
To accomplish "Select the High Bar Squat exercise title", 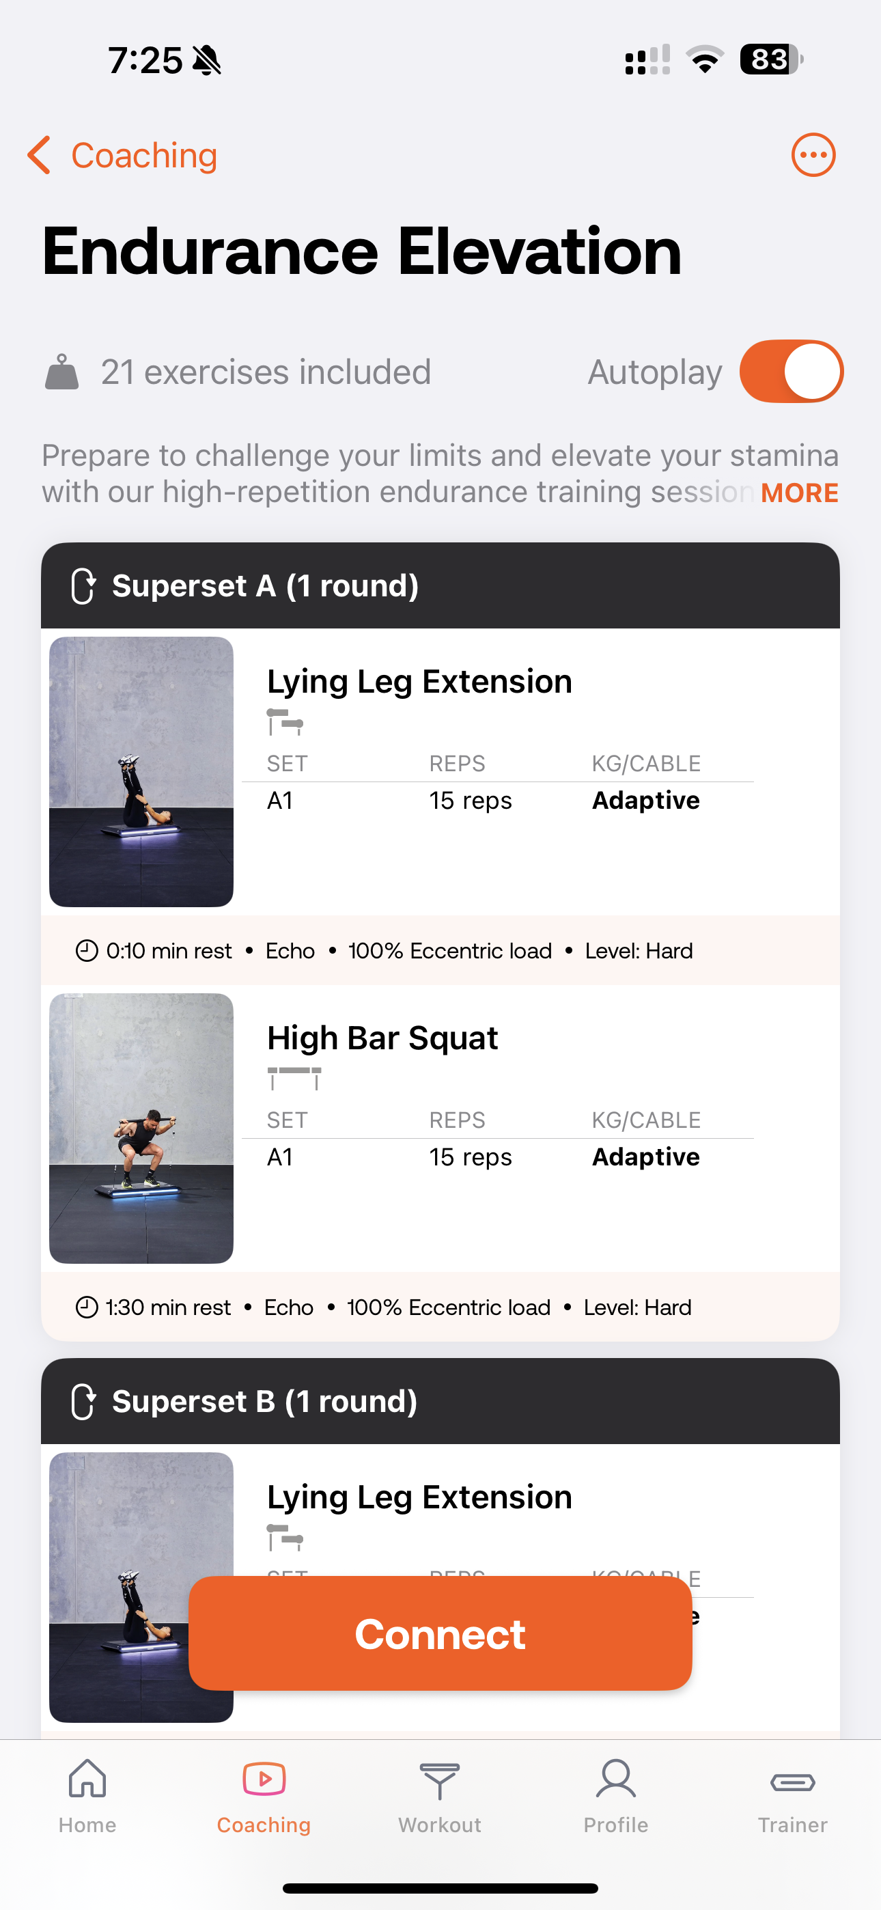I will [x=382, y=1038].
